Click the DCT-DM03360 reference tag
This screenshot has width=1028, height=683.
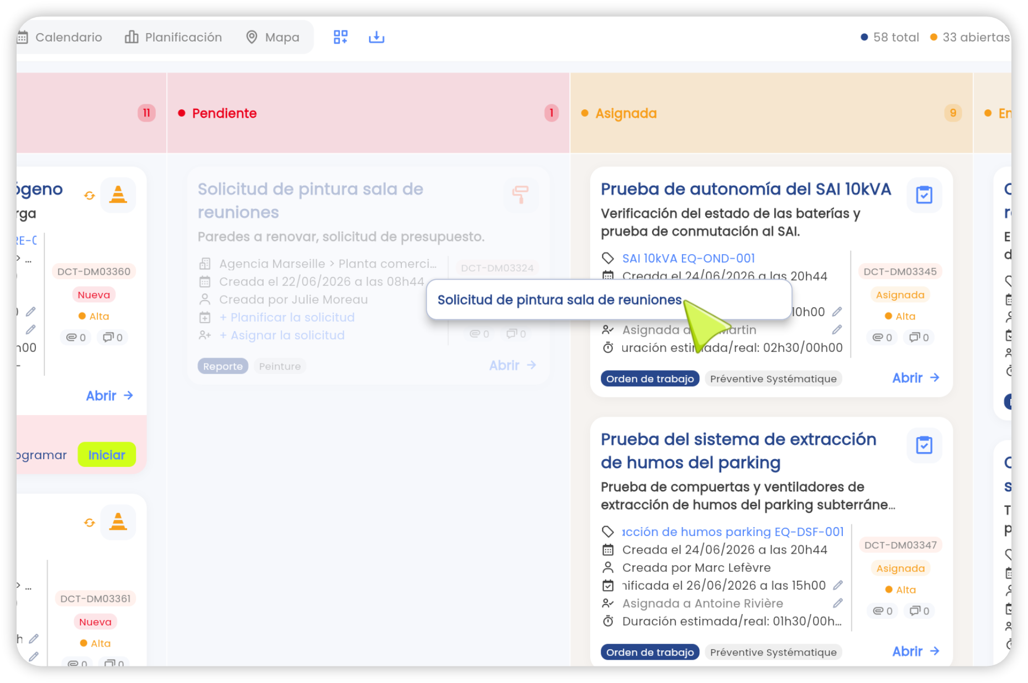pyautogui.click(x=94, y=271)
